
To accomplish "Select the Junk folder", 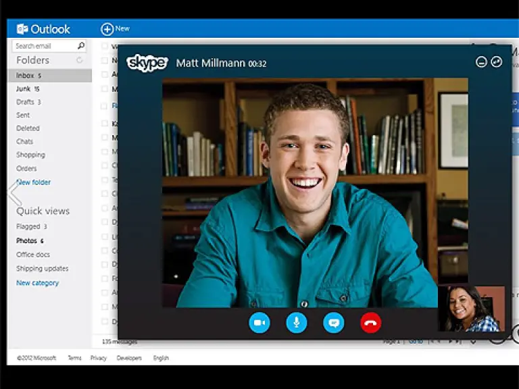I will (24, 89).
